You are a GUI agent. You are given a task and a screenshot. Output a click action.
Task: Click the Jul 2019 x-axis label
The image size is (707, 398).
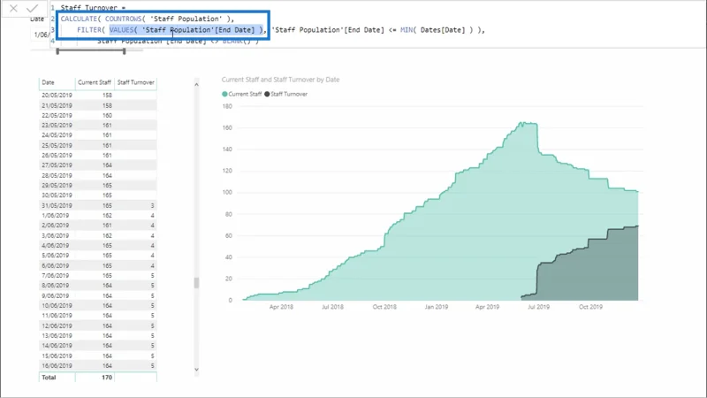click(539, 307)
